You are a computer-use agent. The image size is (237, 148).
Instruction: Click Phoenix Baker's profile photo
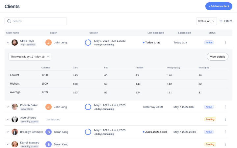tap(15, 107)
